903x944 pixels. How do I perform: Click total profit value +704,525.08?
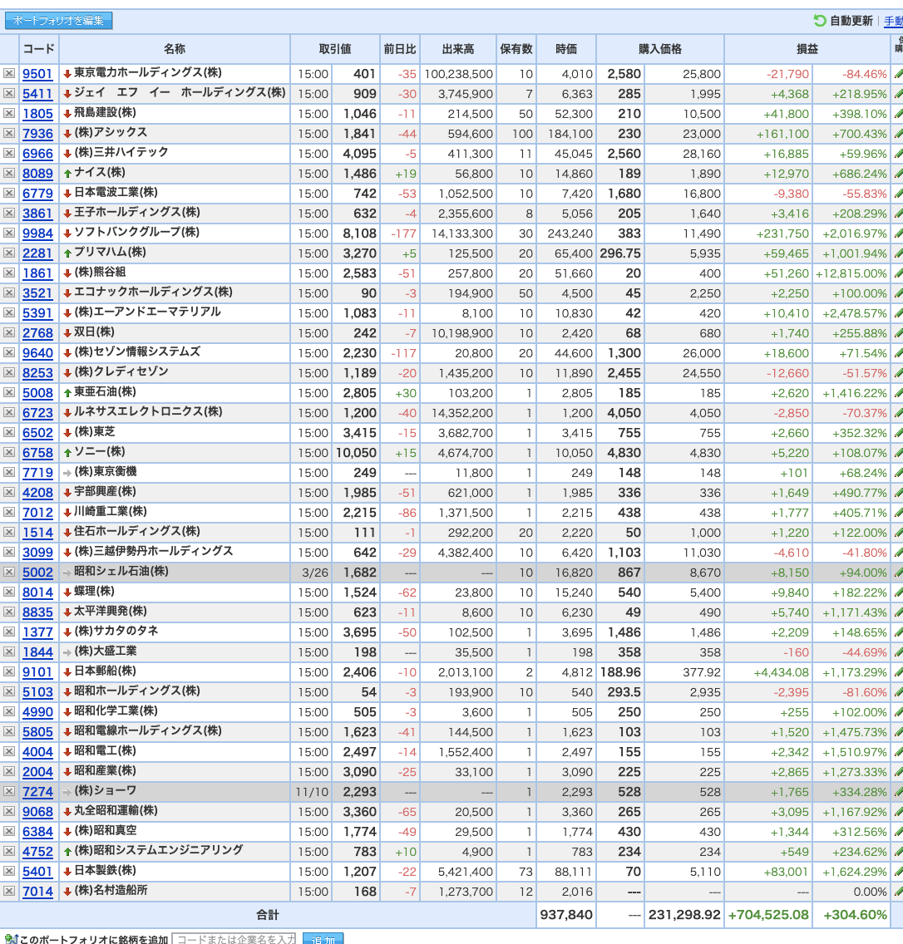tap(768, 914)
